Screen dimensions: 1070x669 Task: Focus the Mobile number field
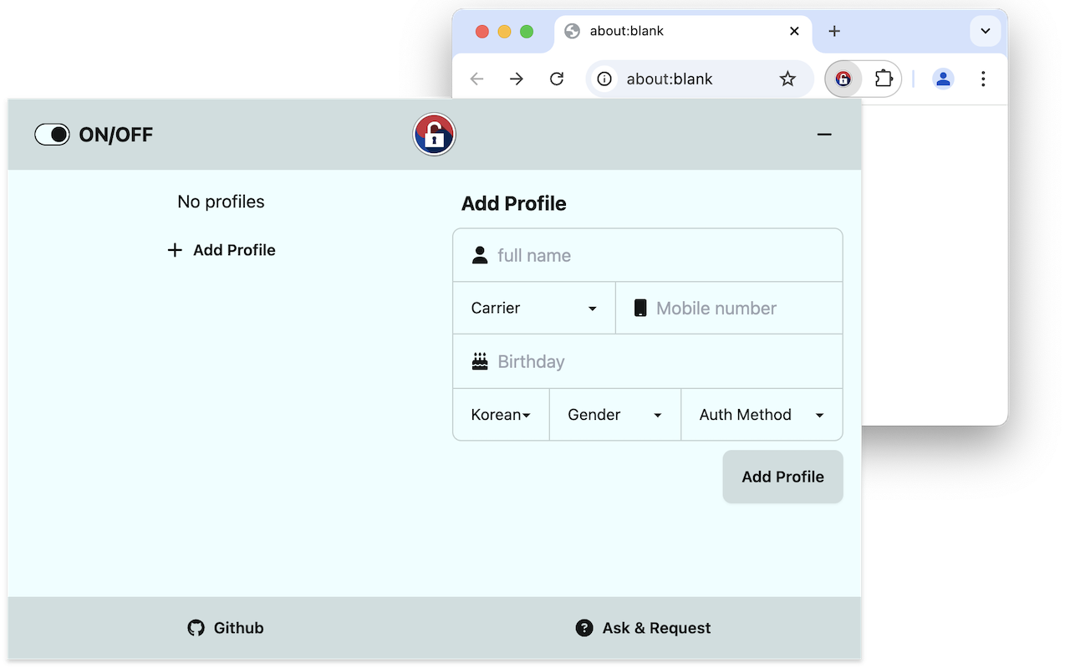729,308
